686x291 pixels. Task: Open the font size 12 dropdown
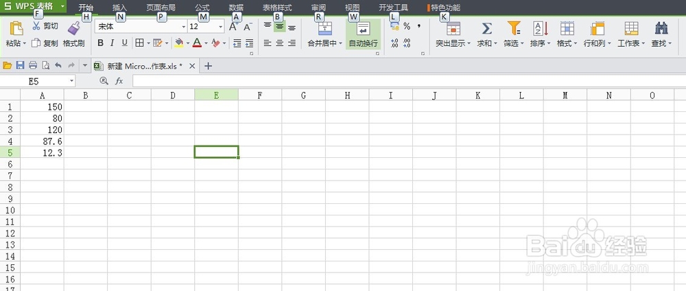tap(220, 27)
